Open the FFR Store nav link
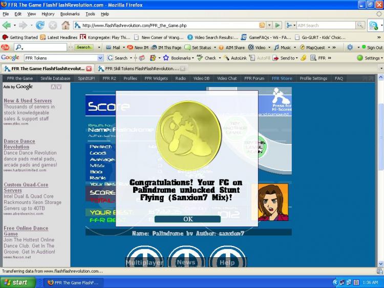This screenshot has width=384, height=288. (282, 78)
